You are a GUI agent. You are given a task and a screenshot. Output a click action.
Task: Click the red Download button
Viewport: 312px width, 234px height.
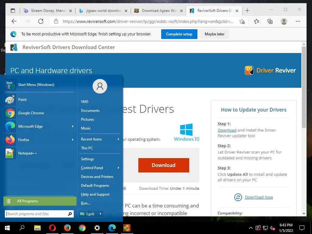(164, 165)
